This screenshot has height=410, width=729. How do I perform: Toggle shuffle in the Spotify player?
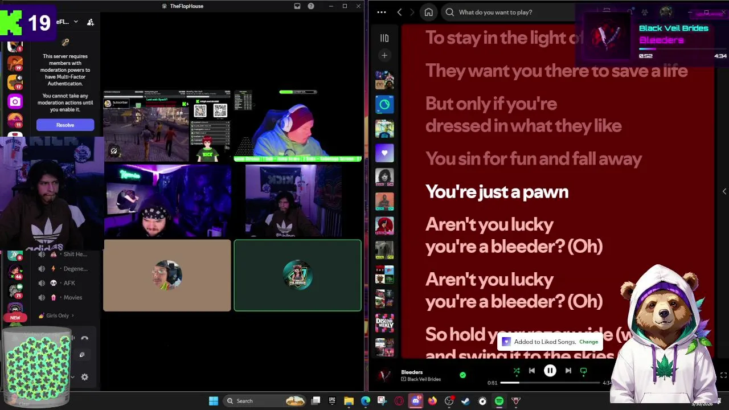517,371
